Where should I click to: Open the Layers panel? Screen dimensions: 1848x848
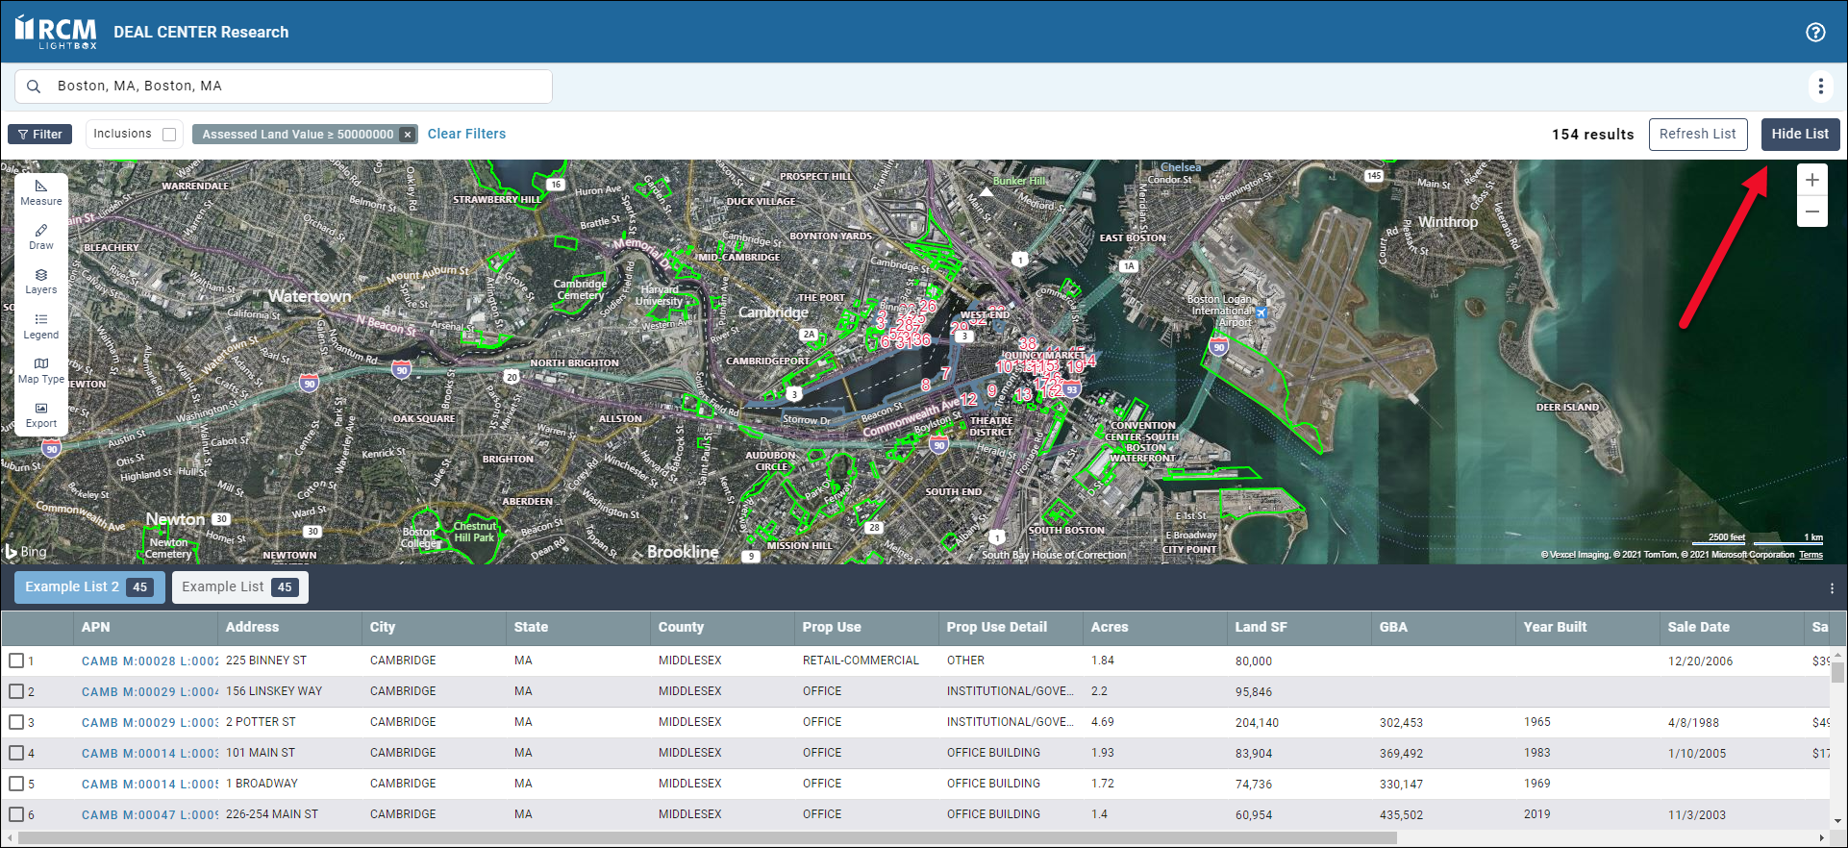tap(40, 281)
